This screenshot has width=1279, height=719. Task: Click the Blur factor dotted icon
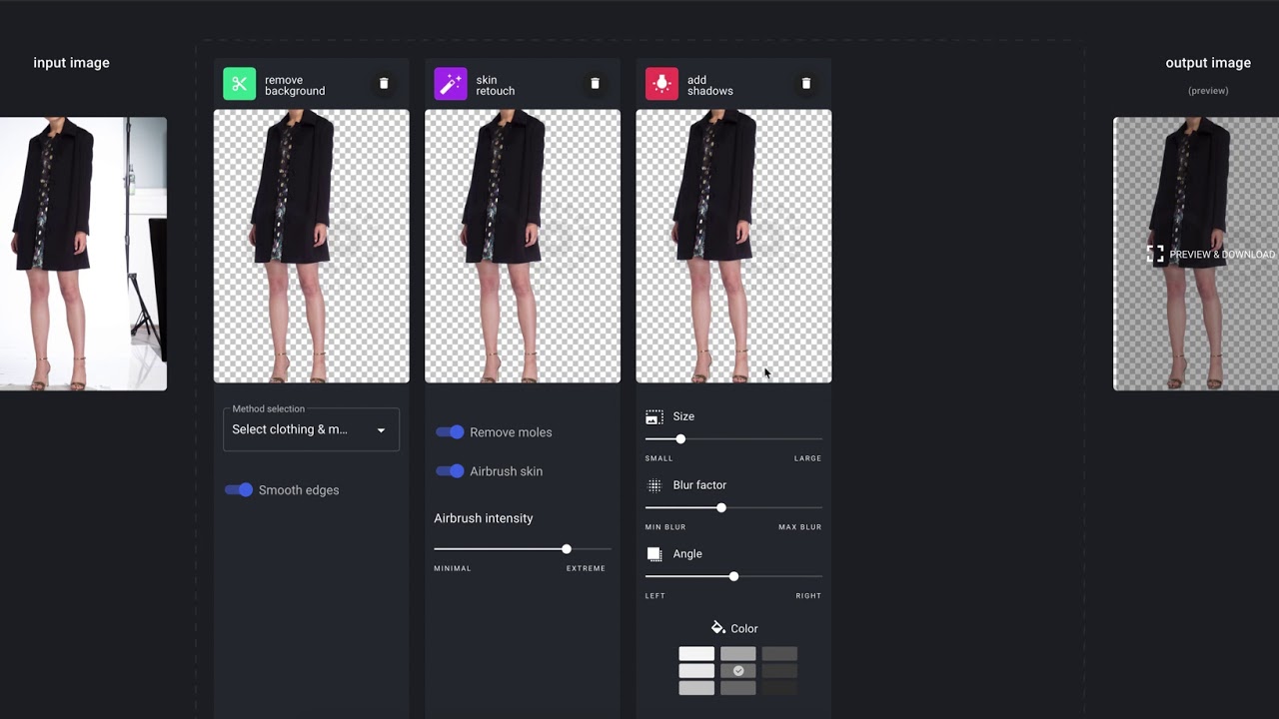(654, 485)
